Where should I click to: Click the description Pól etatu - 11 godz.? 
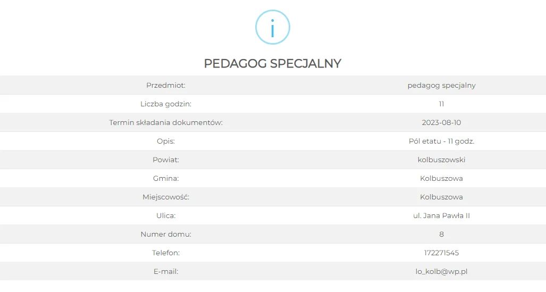(x=441, y=141)
